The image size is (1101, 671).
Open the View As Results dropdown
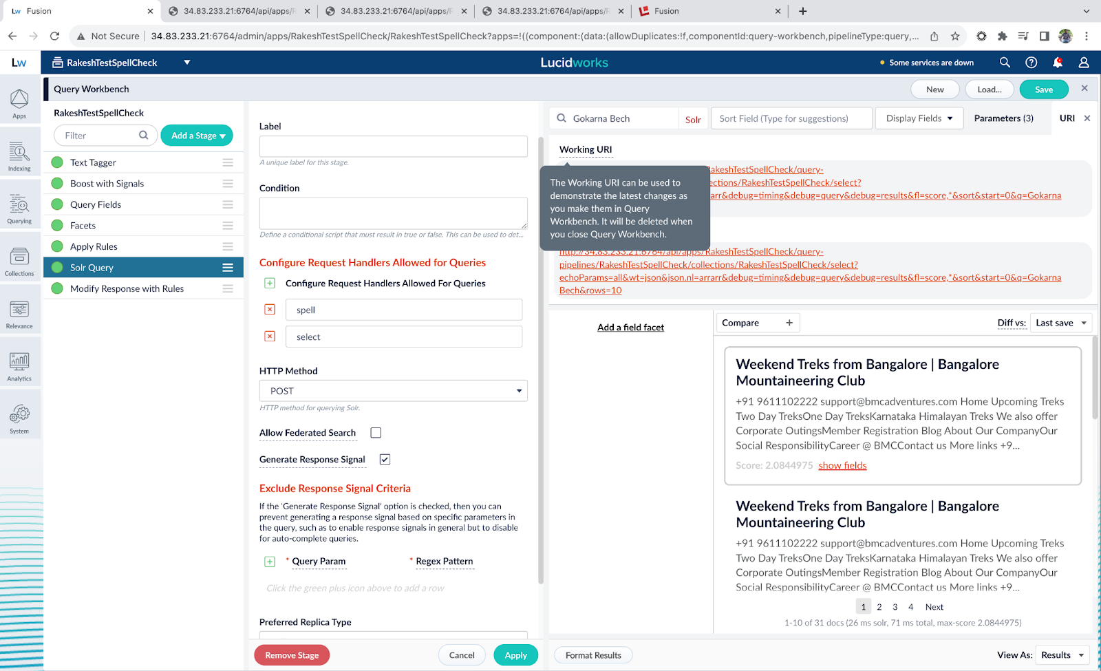point(1062,655)
